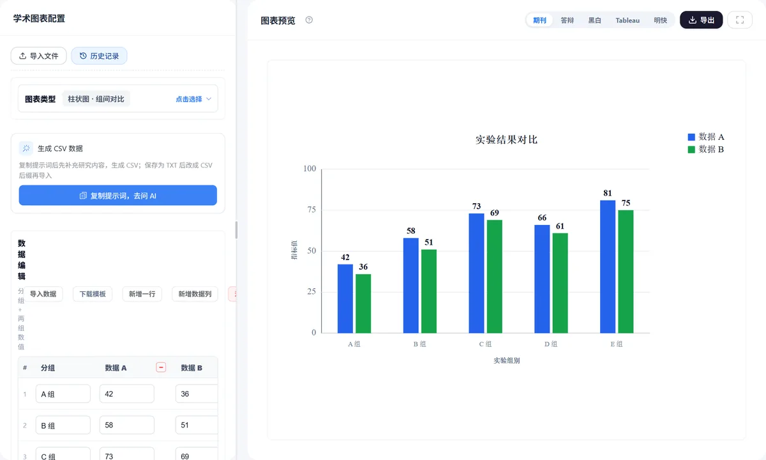Click the 数据编辑 section heading
Image resolution: width=766 pixels, height=460 pixels.
(22, 260)
